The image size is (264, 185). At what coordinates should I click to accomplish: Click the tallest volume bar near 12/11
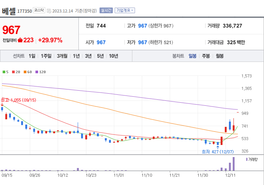tap(233, 164)
